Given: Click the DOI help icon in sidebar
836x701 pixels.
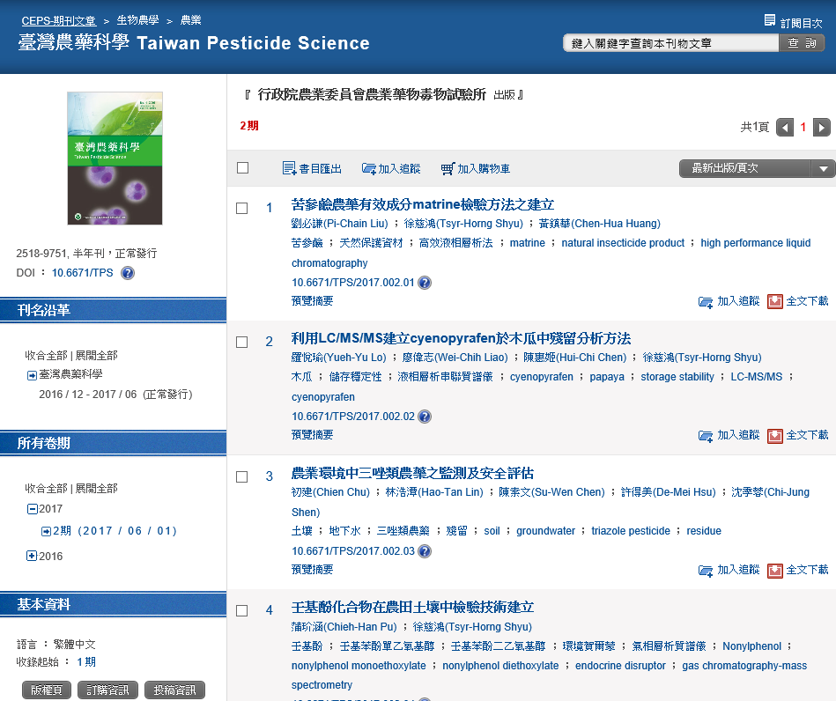Looking at the screenshot, I should click(x=128, y=273).
